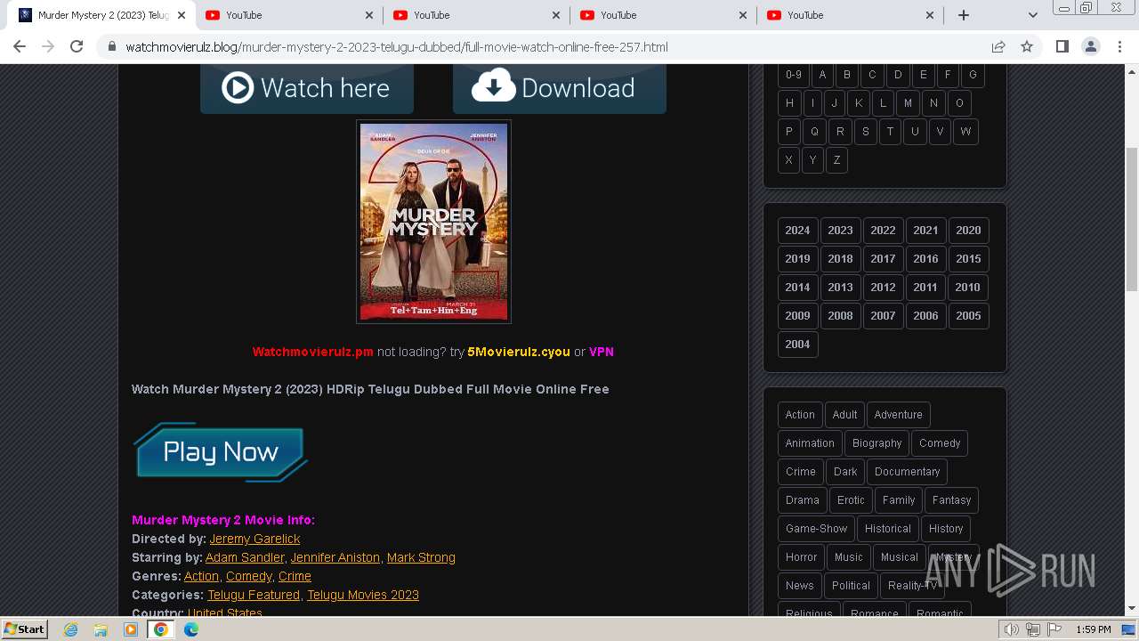Open Chrome's three-dot menu

(x=1119, y=46)
